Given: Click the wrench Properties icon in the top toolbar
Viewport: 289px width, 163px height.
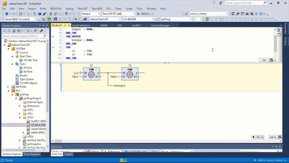Looking at the screenshot, I should coord(238,14).
